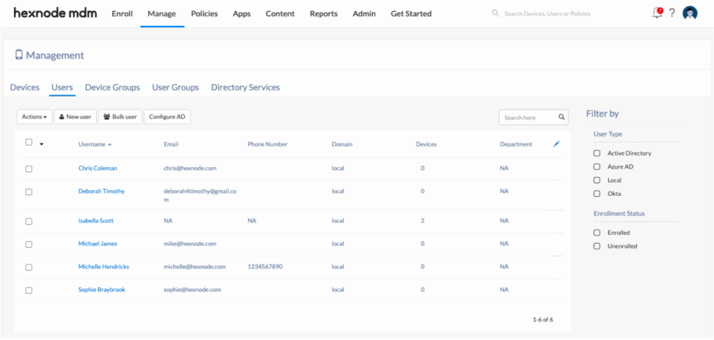
Task: Focus the Search here input field
Action: click(x=528, y=117)
